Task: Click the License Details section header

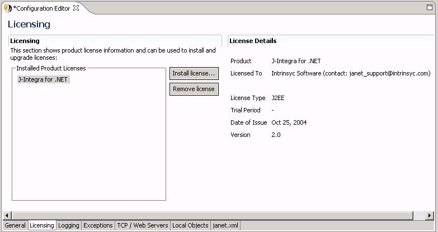Action: (253, 41)
